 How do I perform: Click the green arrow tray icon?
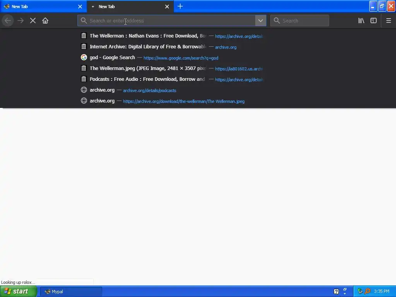(360, 292)
